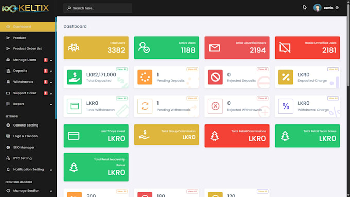Focus the Search here field
Screen dimensions: 350x197
[98, 8]
